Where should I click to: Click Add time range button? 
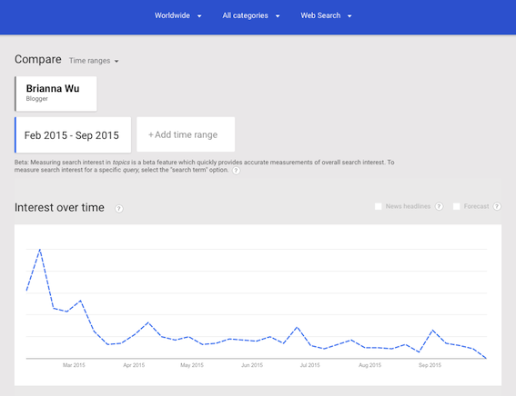(x=186, y=134)
